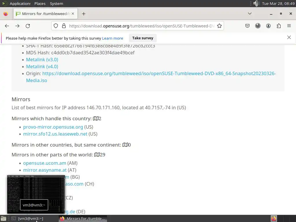Bookmark this page with the star
Screen dimensions: 296x222
coord(219,26)
